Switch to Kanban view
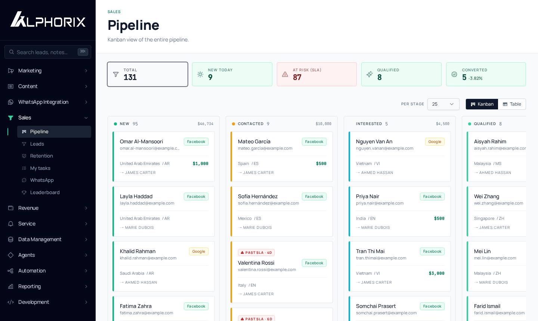The height and width of the screenshot is (321, 538). coord(482,104)
